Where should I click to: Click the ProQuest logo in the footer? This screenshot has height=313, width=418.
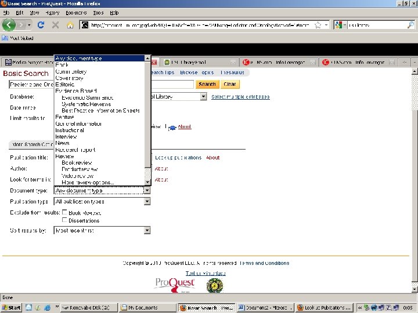pos(175,285)
